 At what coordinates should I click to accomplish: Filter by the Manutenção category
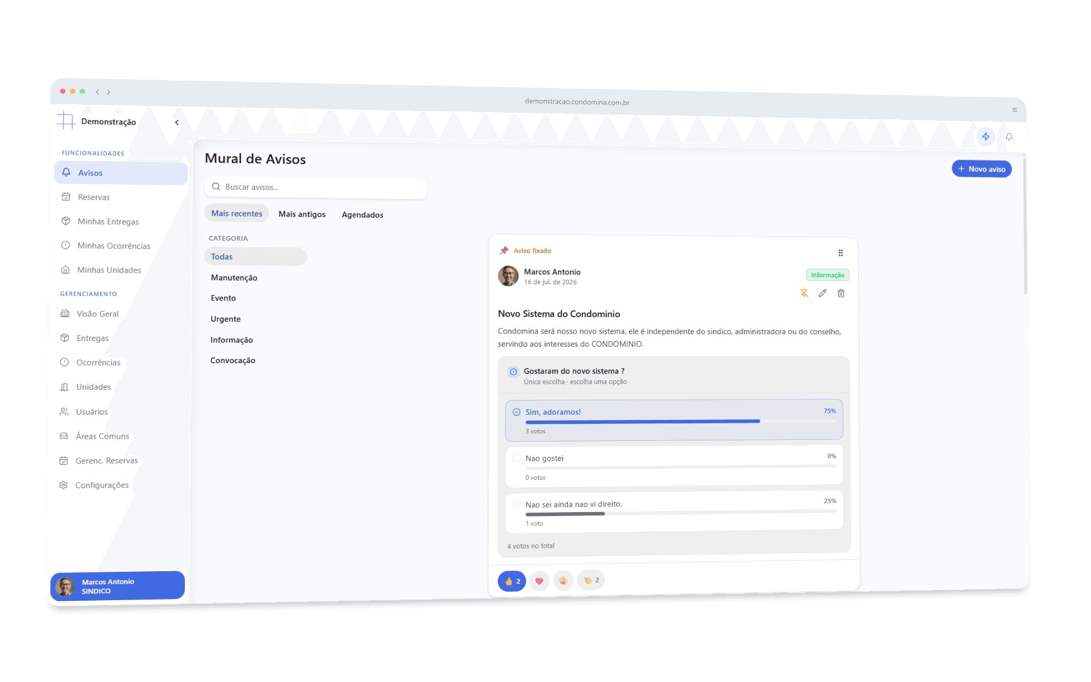pos(234,277)
